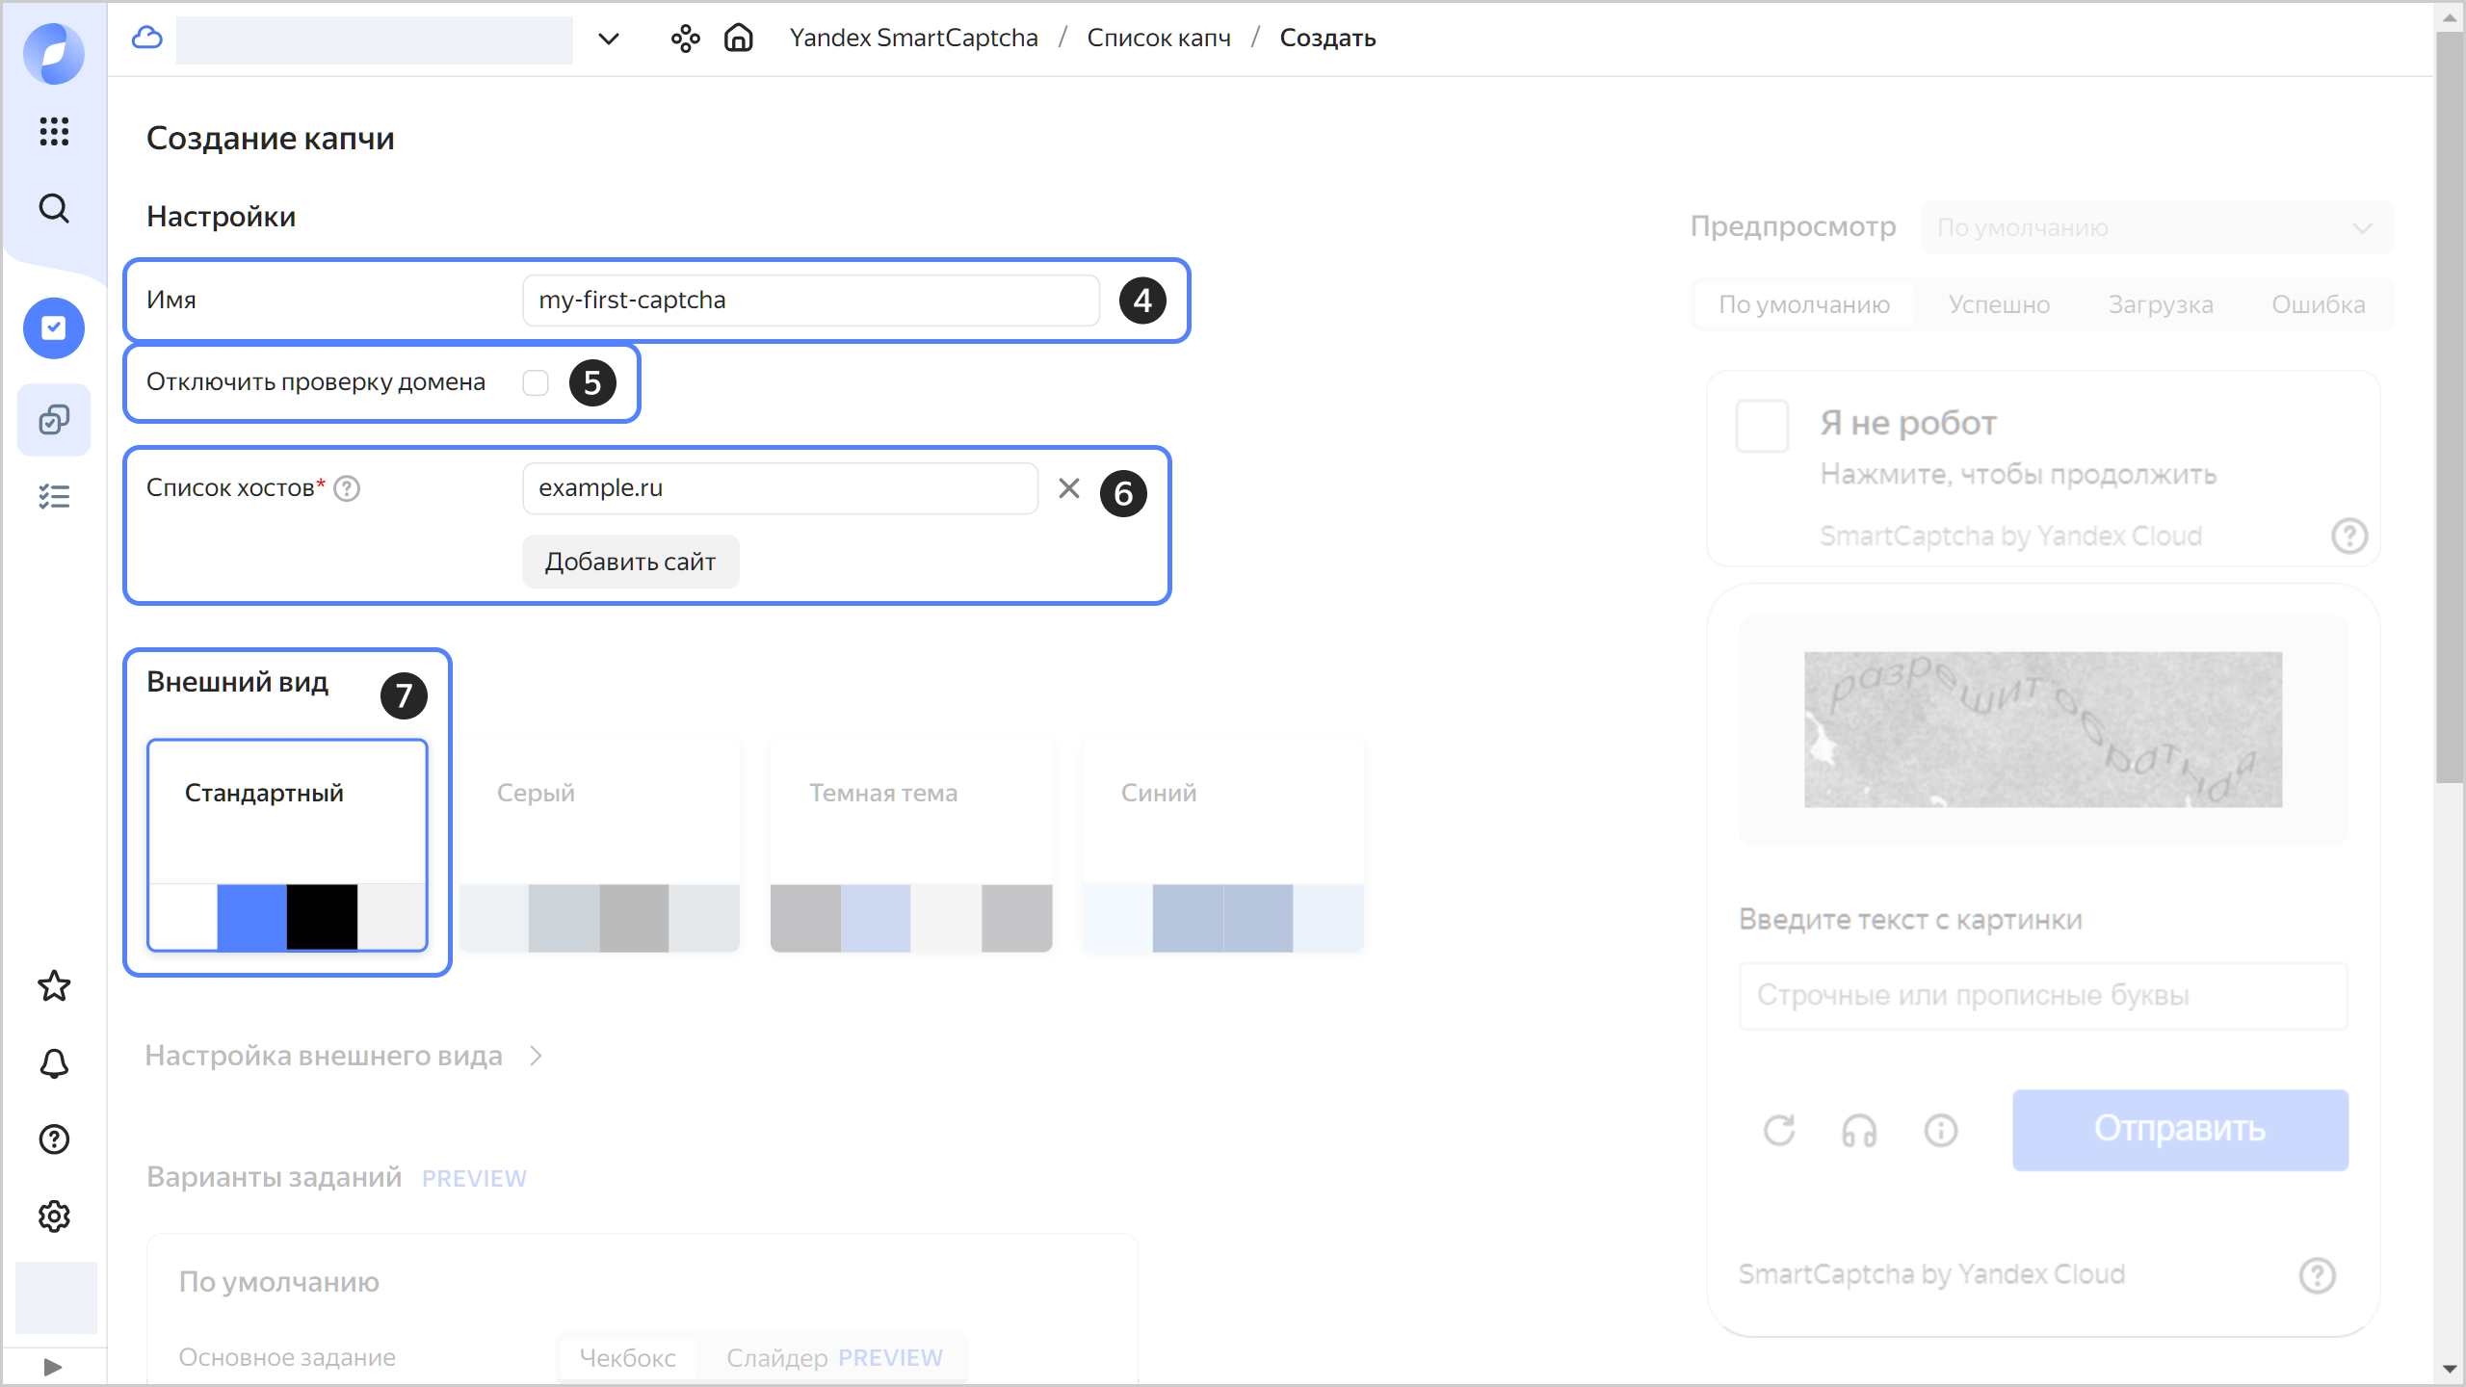Click the home icon in breadcrumb bar
Screen dimensions: 2466x1387
(x=738, y=38)
